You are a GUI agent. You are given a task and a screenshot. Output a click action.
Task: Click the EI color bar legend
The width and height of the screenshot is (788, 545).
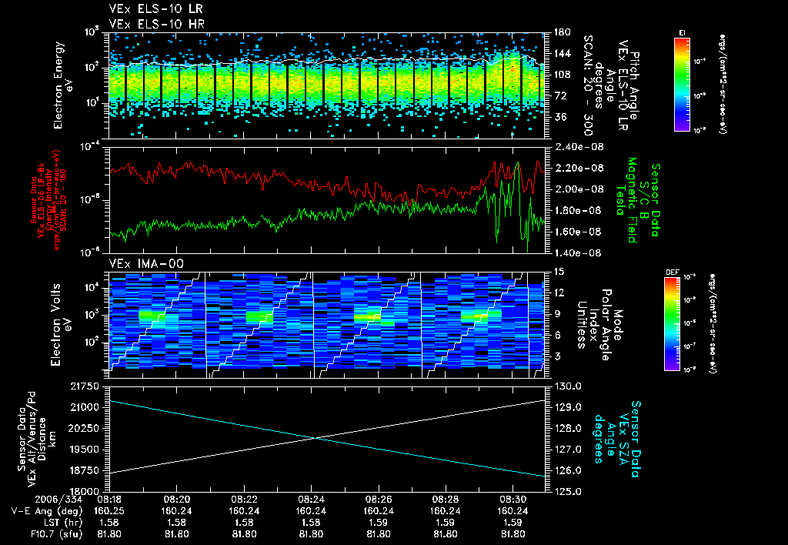click(682, 84)
